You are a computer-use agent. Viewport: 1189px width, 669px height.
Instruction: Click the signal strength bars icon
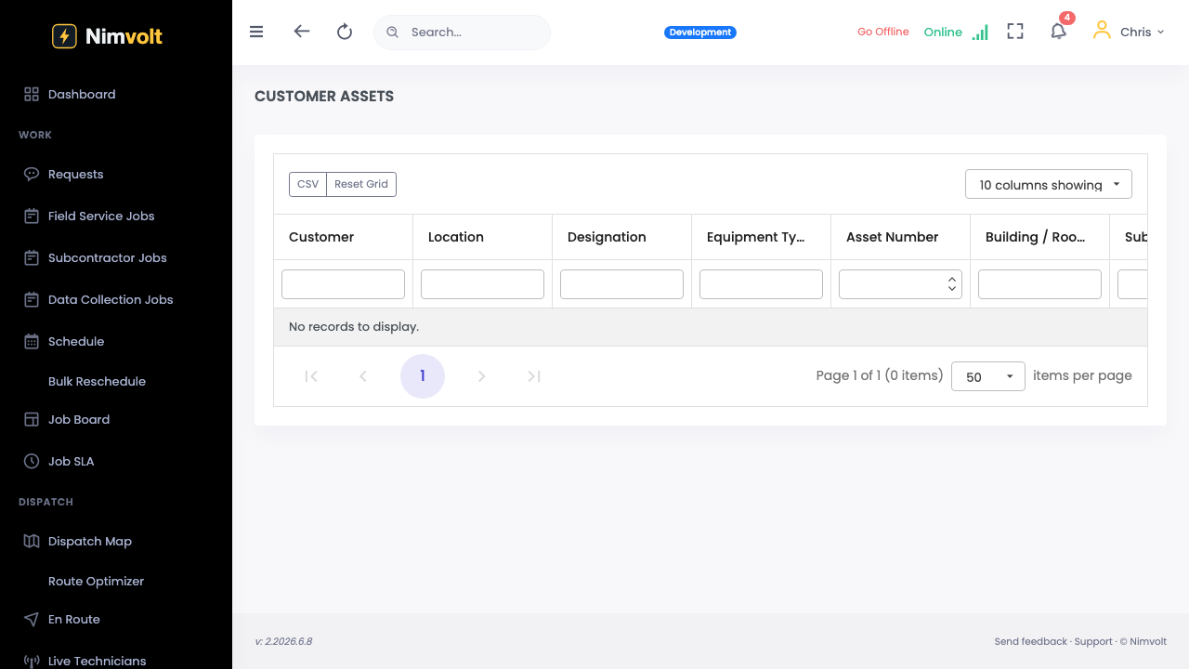[x=980, y=33]
